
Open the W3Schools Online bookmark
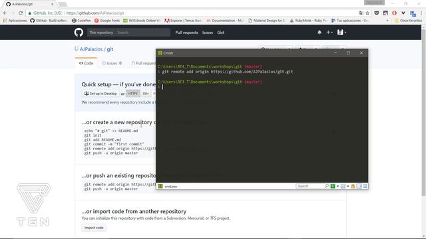142,21
